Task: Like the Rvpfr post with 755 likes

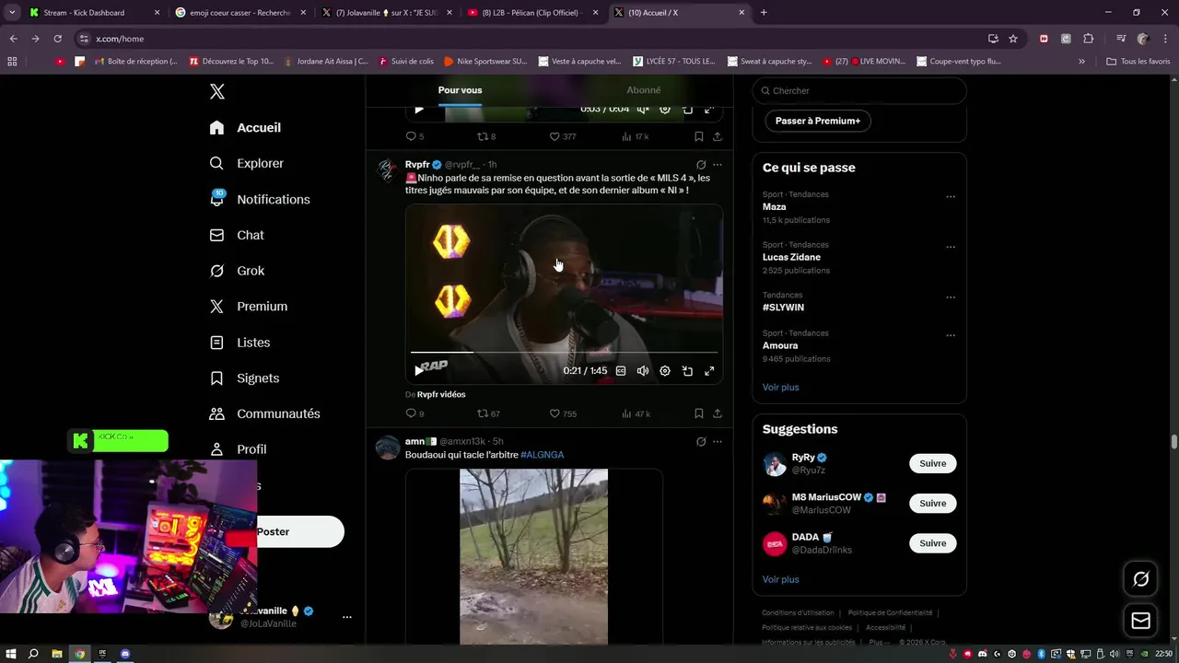Action: (x=563, y=413)
